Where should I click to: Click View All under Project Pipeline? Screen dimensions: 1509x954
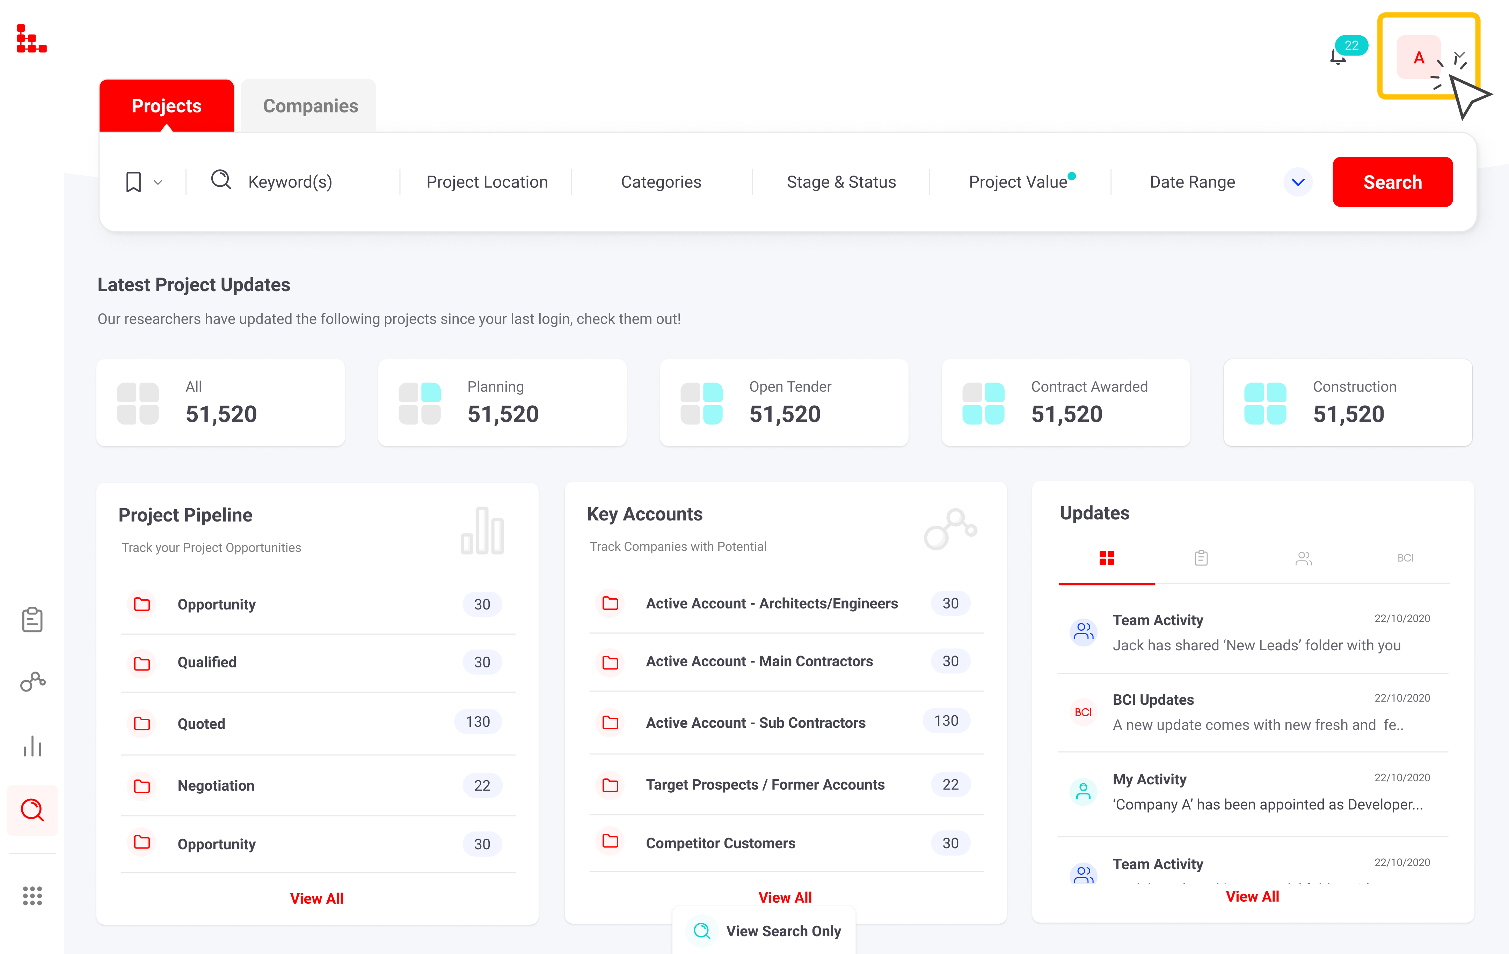[316, 898]
